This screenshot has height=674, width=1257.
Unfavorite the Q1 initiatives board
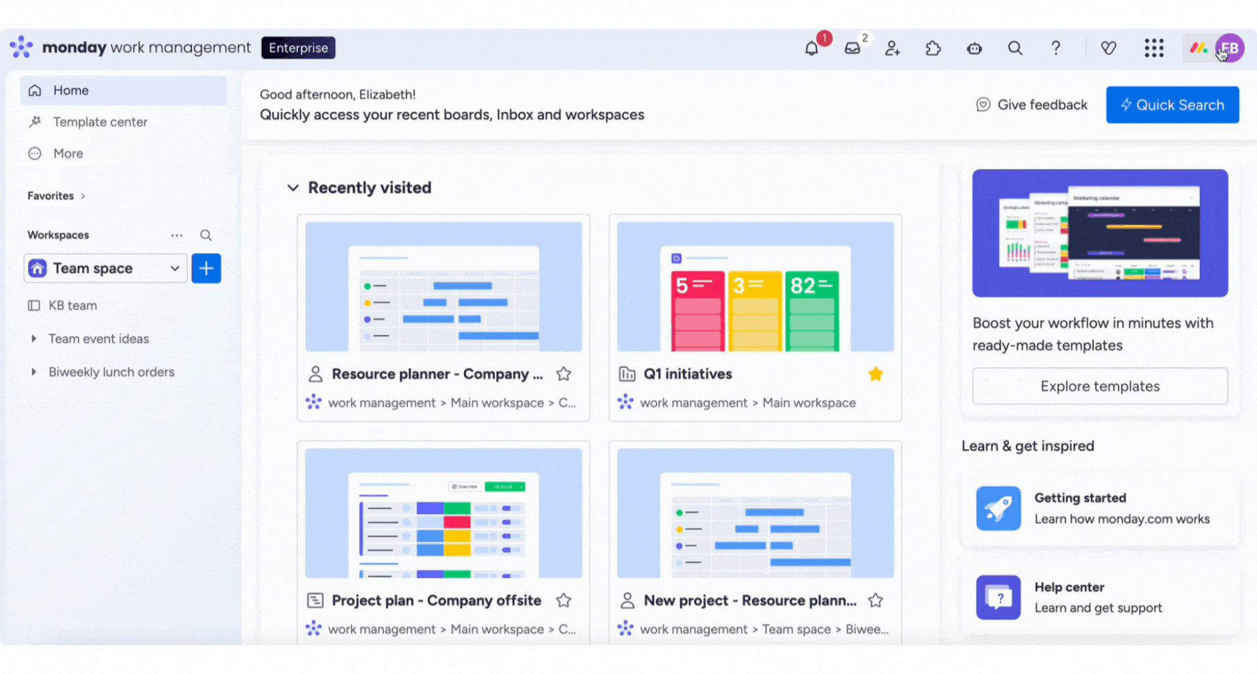click(876, 374)
